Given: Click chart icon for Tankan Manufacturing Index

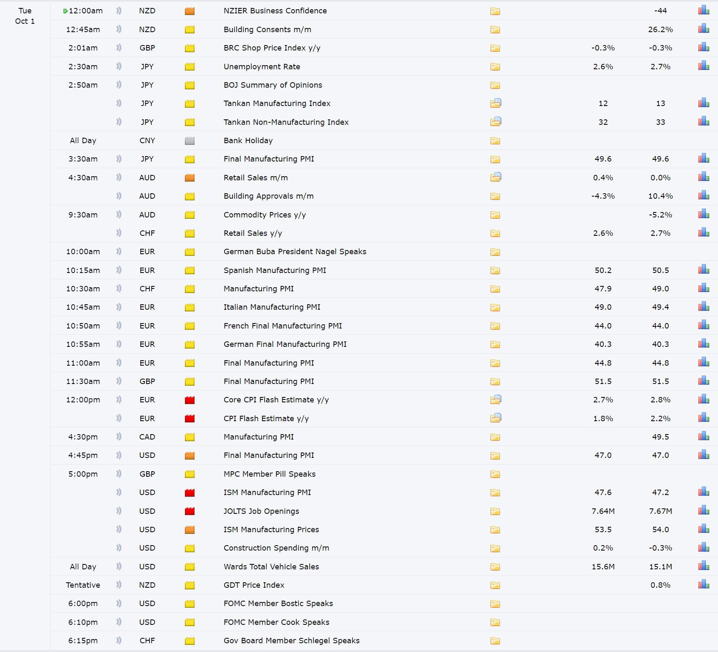Looking at the screenshot, I should 703,103.
